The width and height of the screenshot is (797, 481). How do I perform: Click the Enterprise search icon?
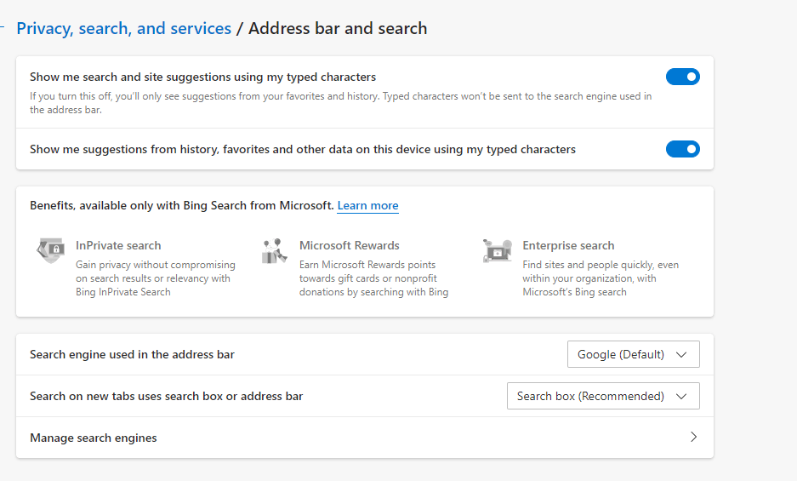[x=498, y=251]
